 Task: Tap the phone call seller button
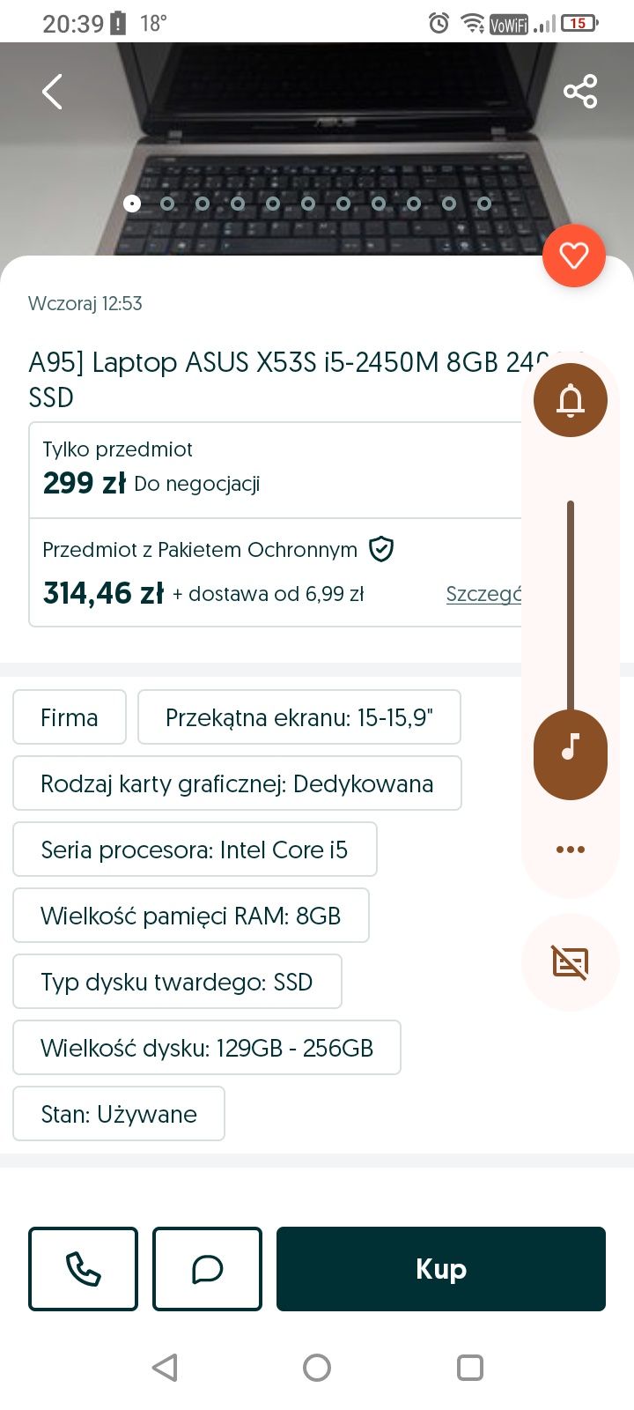84,1269
